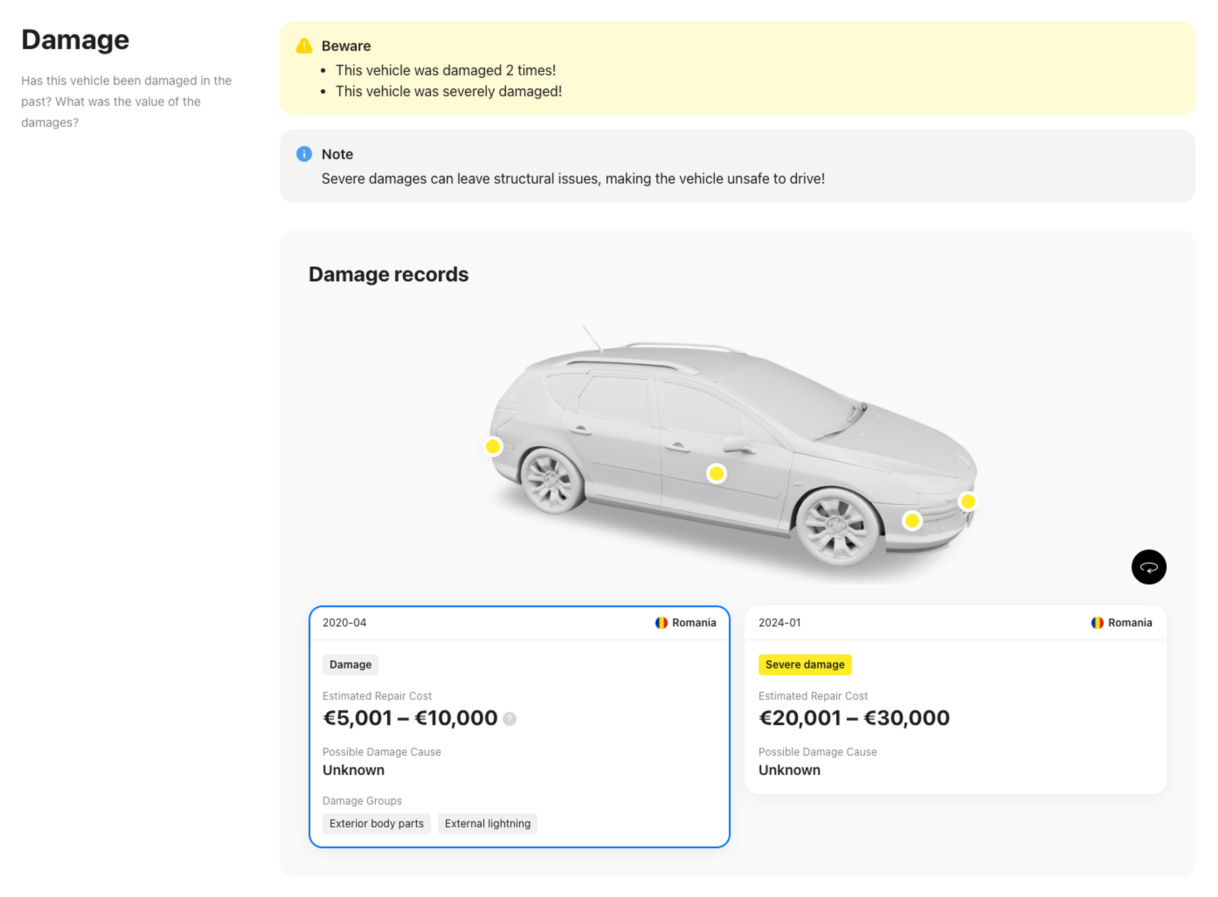Click the gray Damage tag
This screenshot has height=897, width=1218.
click(x=350, y=665)
